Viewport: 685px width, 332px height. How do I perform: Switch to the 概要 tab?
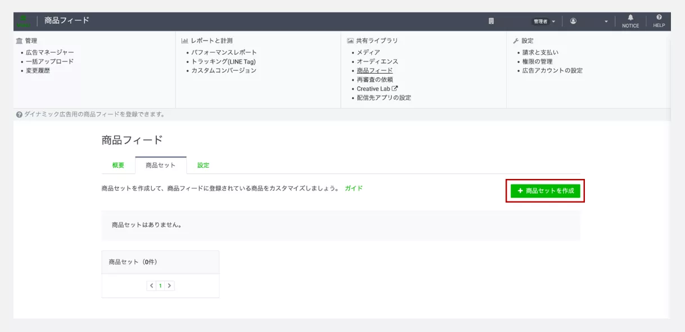[x=118, y=165]
